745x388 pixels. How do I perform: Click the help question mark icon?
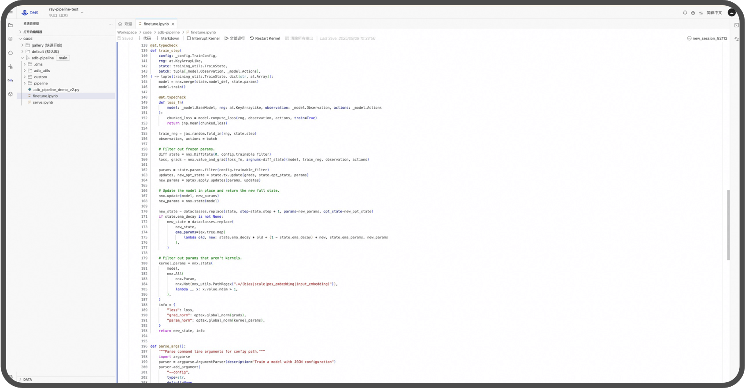pyautogui.click(x=693, y=13)
